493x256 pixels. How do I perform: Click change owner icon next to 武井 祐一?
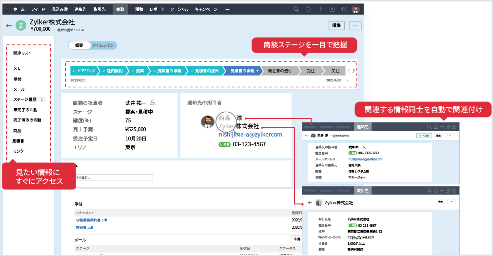coord(153,102)
